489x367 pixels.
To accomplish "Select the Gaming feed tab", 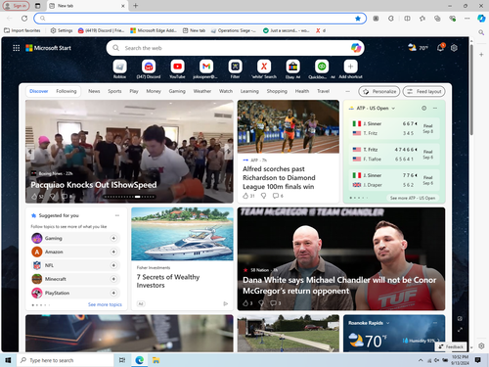I will pyautogui.click(x=177, y=91).
